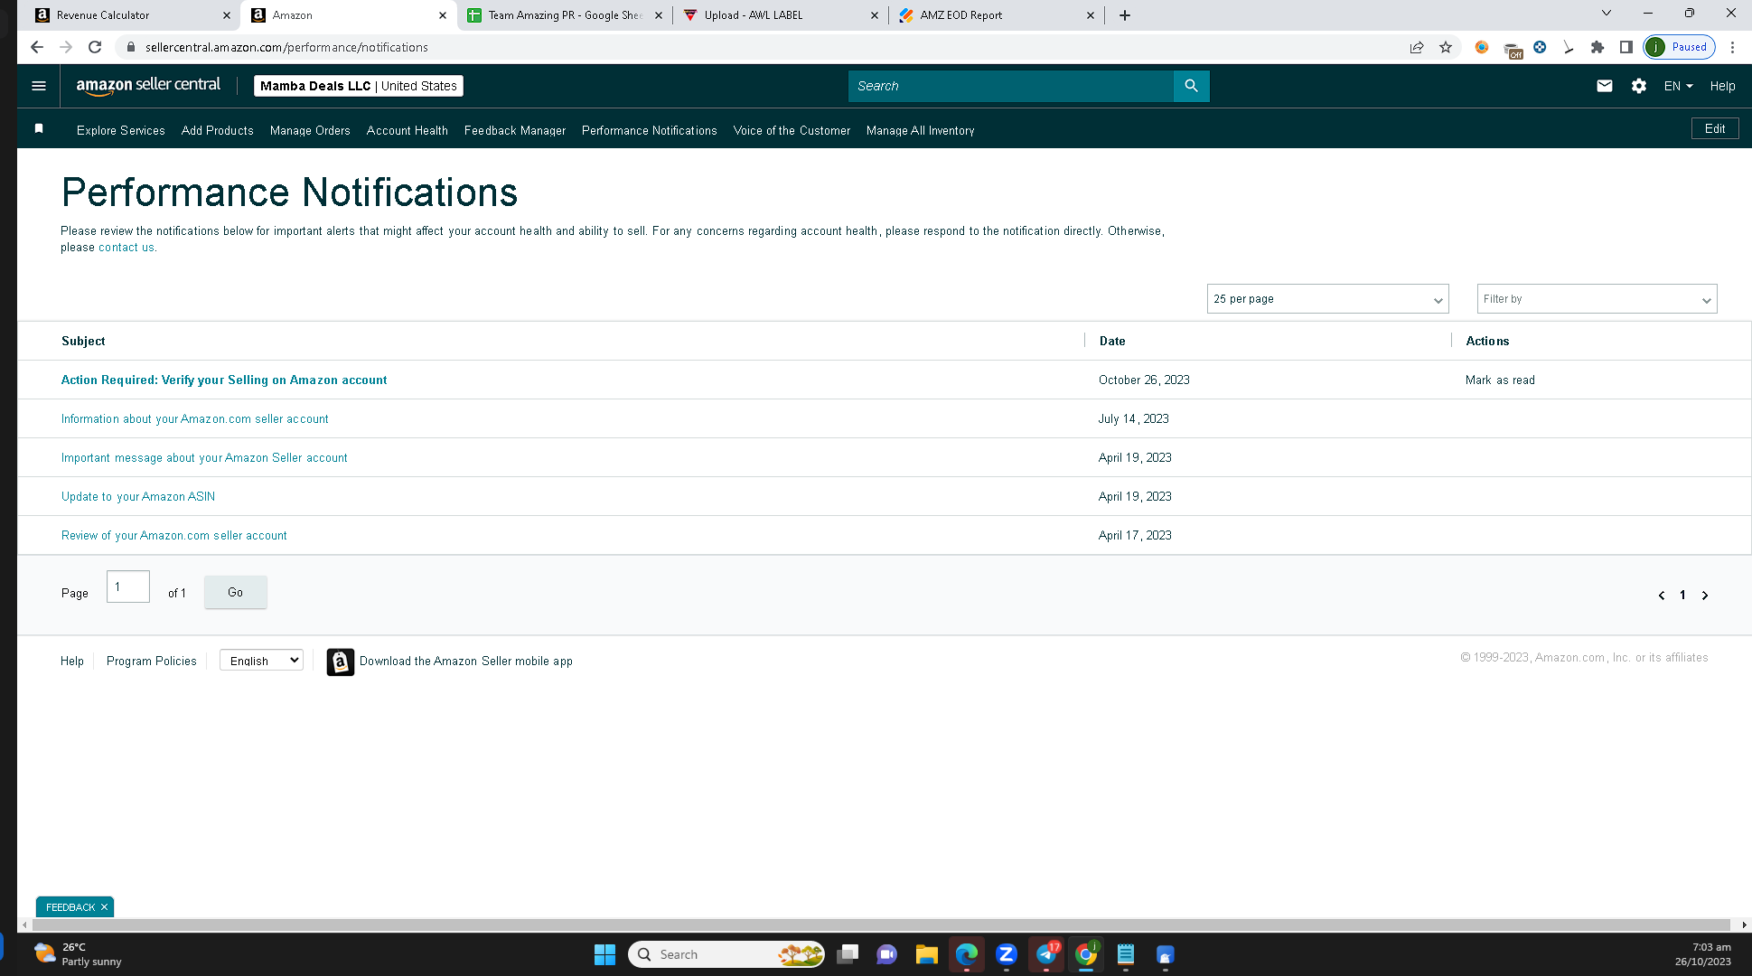Screen dimensions: 1752x976
Task: Open the weather widget showing 26°C
Action: click(x=78, y=954)
